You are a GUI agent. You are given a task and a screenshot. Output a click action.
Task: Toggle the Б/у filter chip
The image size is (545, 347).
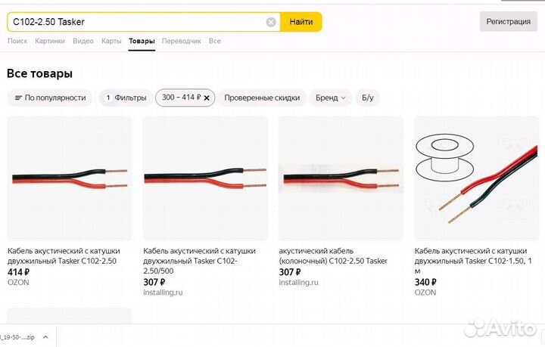pos(368,98)
